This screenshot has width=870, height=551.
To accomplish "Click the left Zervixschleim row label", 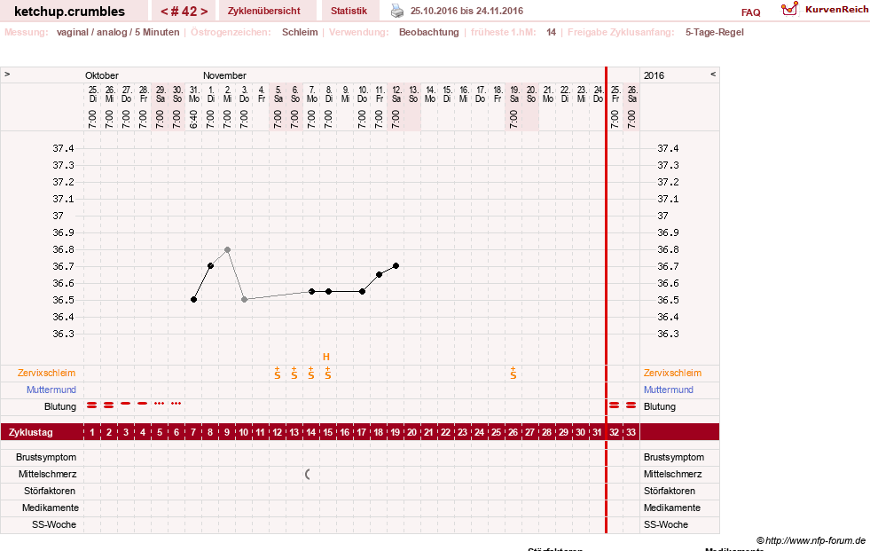I will coord(46,373).
